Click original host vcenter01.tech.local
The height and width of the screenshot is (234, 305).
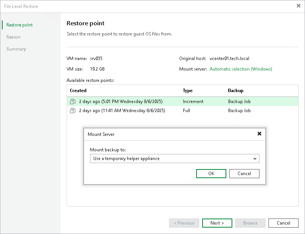(229, 58)
